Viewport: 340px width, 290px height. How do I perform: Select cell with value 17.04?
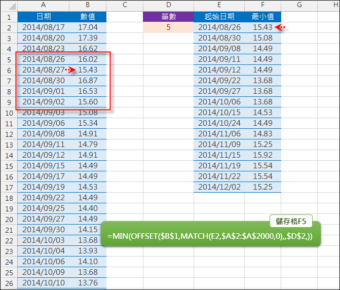pos(88,27)
